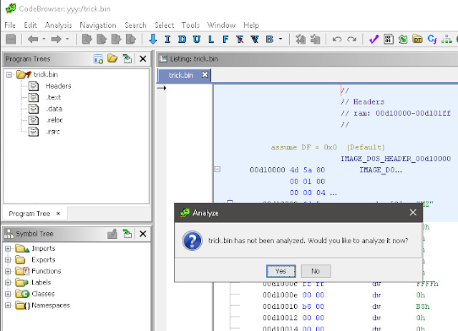
Task: Expand the Imports folder in Symbol Tree
Action: 8,249
